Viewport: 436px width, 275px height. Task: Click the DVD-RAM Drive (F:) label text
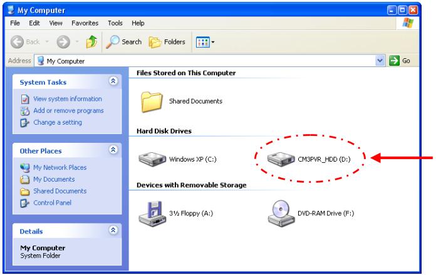(x=326, y=213)
